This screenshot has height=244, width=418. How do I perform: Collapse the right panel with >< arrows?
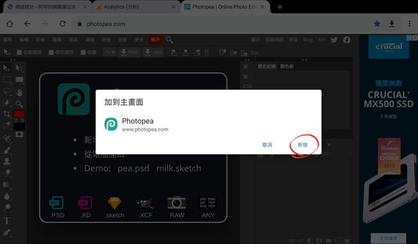[x=304, y=60]
